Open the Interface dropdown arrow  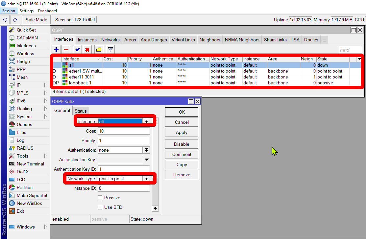[x=146, y=121]
